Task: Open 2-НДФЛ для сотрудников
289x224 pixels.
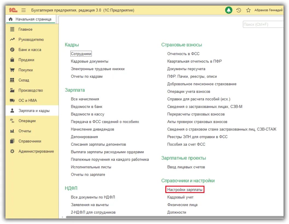Action: (x=93, y=212)
